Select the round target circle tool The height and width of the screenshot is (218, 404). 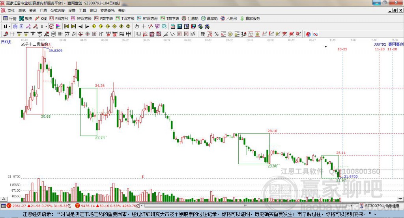(80, 34)
